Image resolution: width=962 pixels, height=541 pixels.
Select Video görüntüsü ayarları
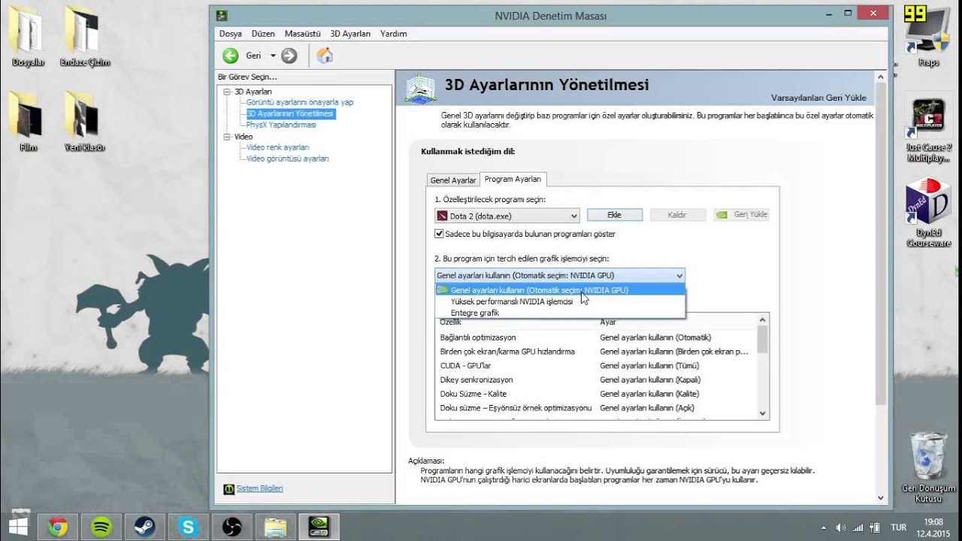pyautogui.click(x=287, y=159)
